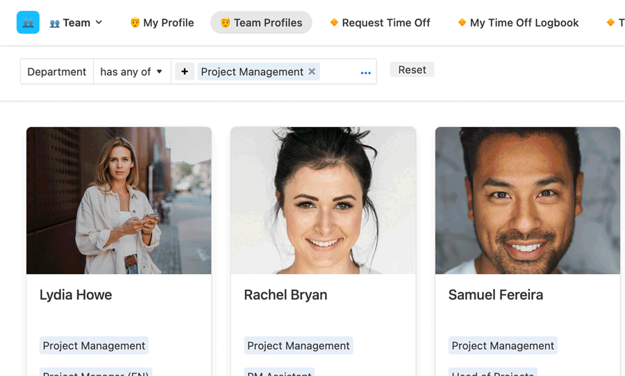The image size is (625, 376).
Task: Click the blue Team app icon
Action: [x=28, y=23]
